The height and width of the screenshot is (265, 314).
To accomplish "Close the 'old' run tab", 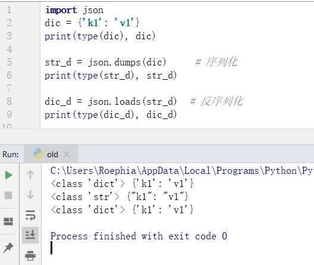I will (x=67, y=155).
